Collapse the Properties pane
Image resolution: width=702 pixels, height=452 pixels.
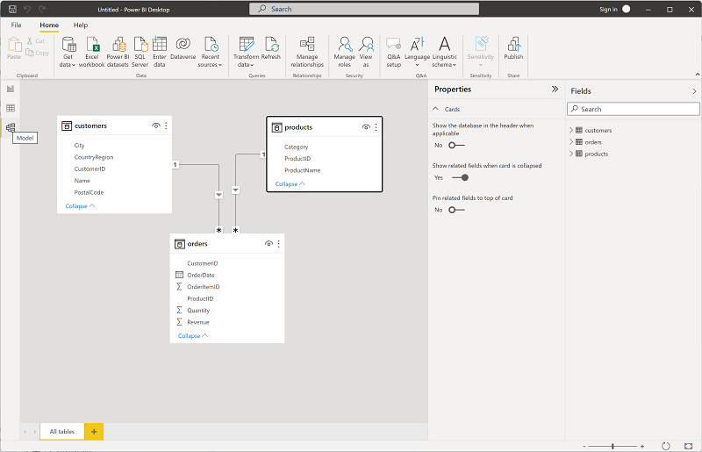click(555, 90)
